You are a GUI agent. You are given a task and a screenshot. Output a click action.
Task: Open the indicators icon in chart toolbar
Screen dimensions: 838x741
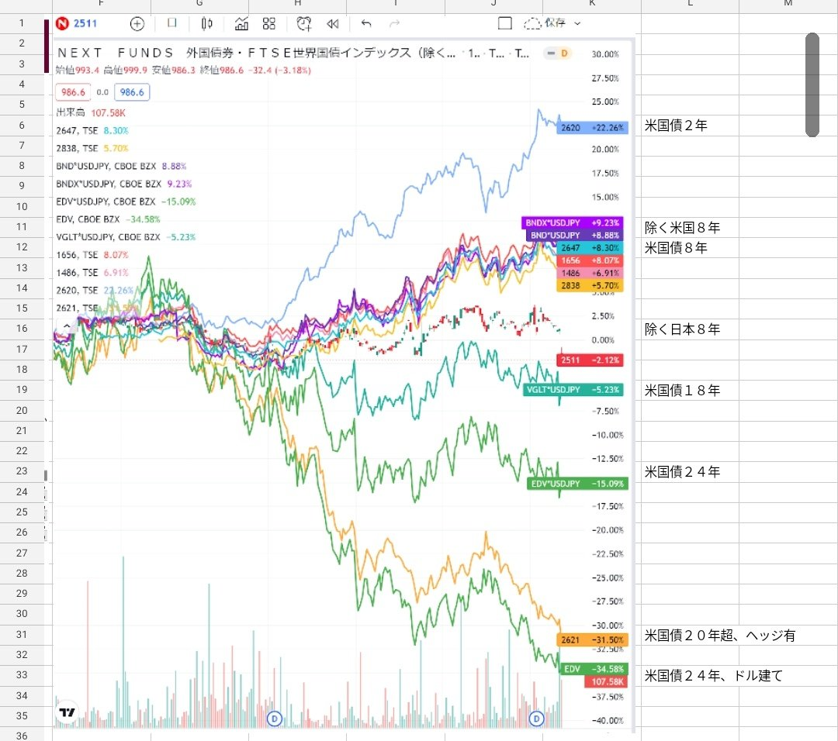coord(241,23)
